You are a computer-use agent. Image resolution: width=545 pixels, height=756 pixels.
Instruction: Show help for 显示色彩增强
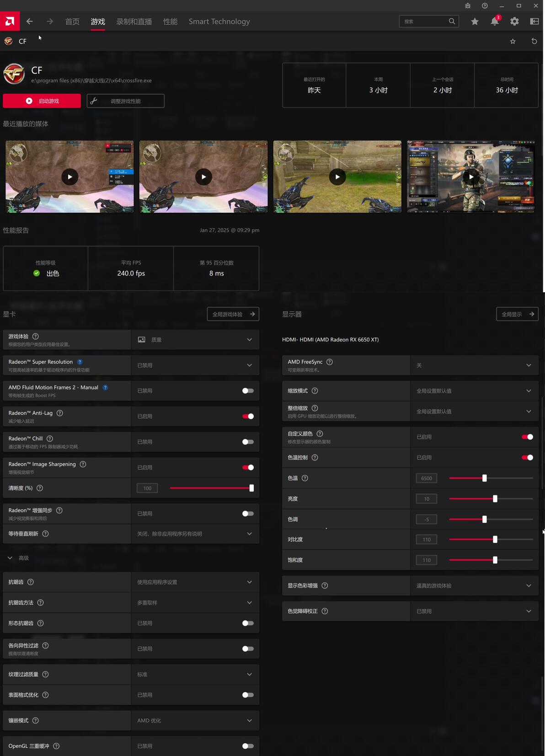coord(325,585)
